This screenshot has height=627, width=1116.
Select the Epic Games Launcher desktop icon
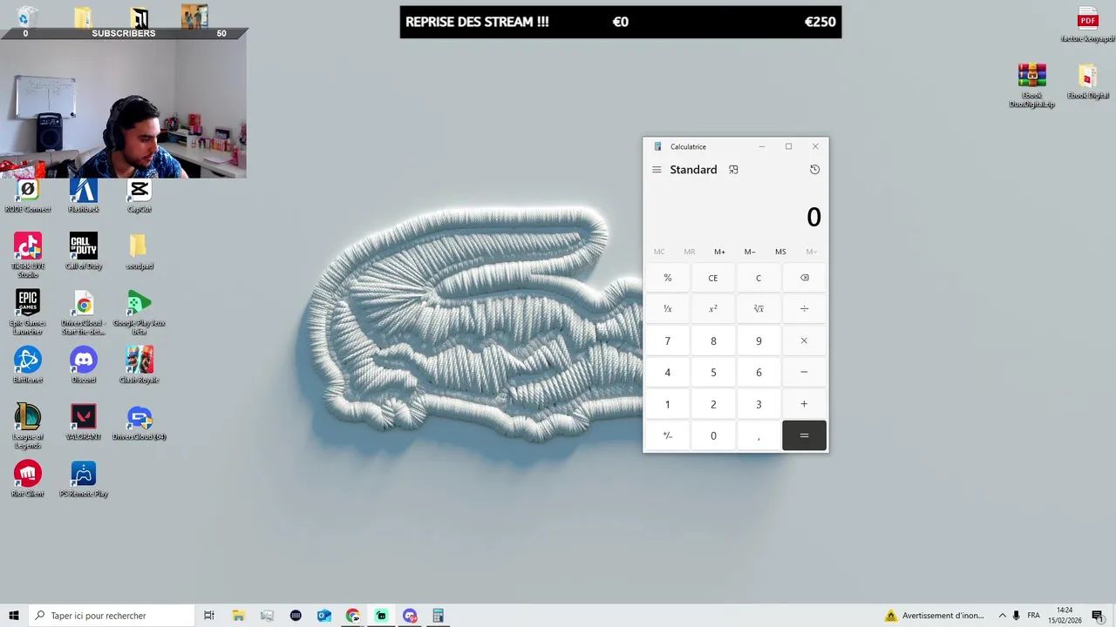coord(28,312)
